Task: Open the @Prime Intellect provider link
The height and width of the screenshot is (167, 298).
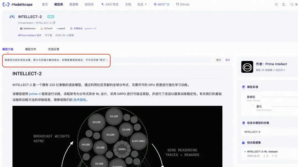Action: coord(27,35)
